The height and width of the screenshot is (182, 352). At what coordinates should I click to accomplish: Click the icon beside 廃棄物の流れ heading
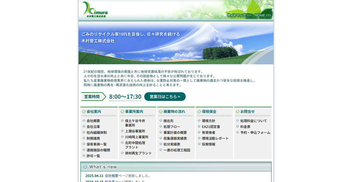pyautogui.click(x=160, y=112)
